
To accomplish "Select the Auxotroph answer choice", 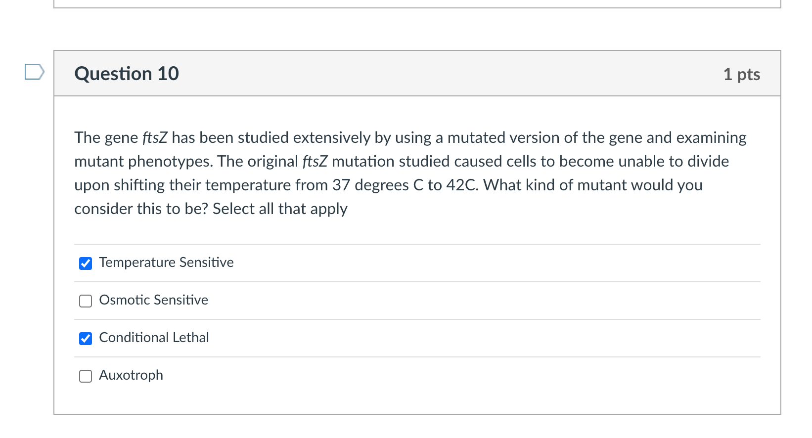I will 85,376.
